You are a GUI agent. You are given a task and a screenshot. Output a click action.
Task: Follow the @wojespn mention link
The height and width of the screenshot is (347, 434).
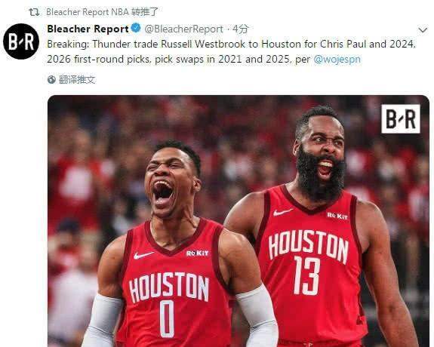[x=337, y=60]
